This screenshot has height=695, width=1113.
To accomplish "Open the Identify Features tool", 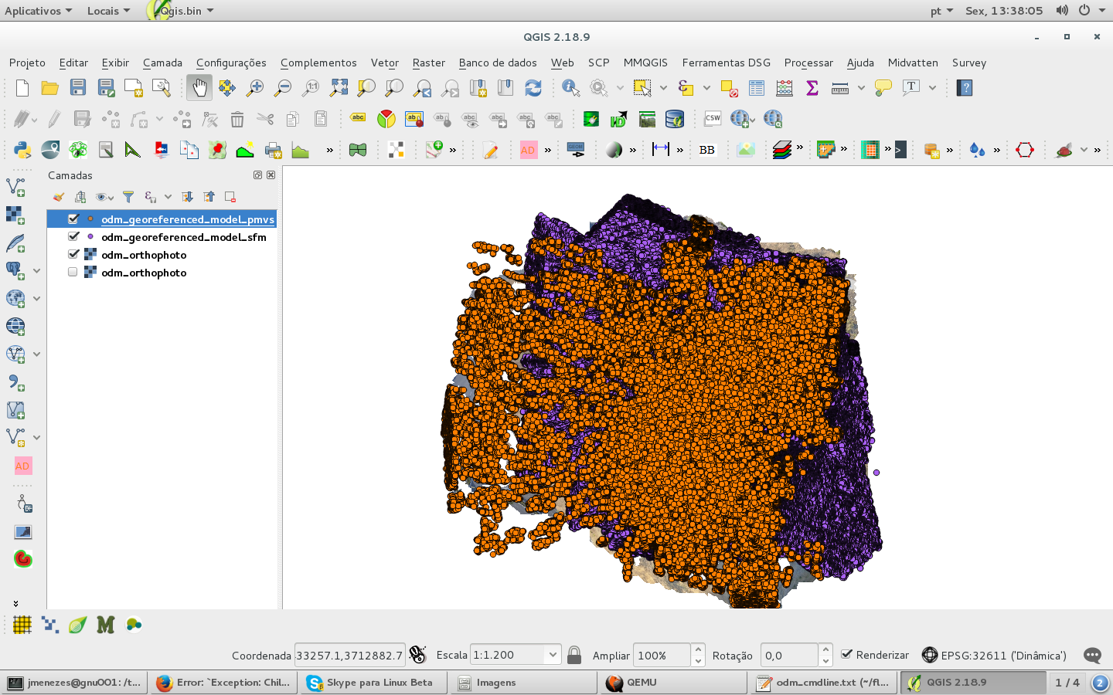I will tap(570, 87).
